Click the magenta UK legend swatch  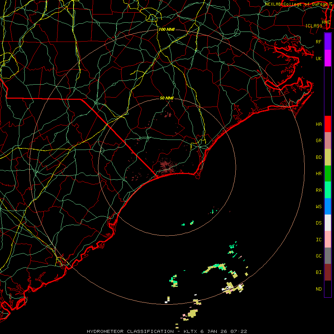[x=328, y=58]
